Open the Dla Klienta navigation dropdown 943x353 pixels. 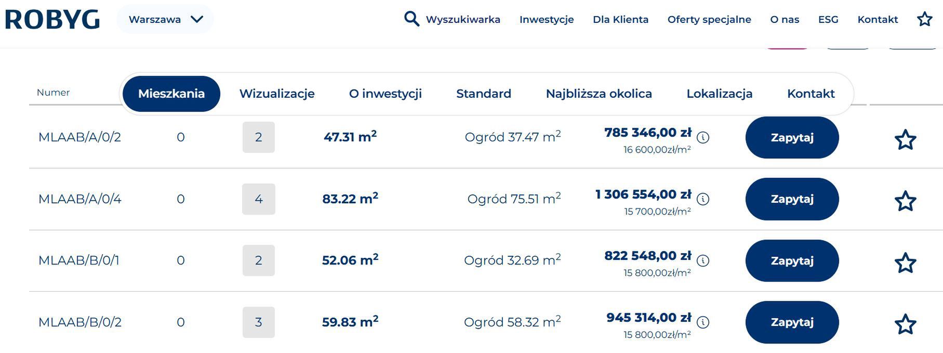click(x=620, y=19)
